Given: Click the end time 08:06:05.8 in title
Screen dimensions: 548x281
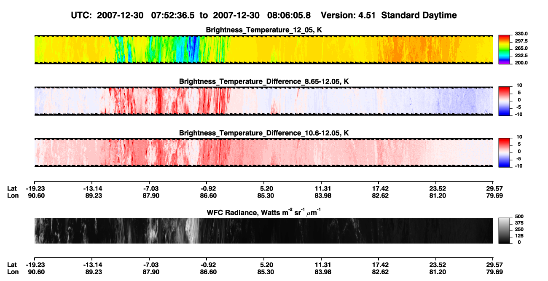Looking at the screenshot, I should [x=289, y=15].
